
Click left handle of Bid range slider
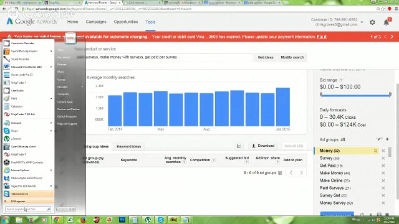point(321,95)
